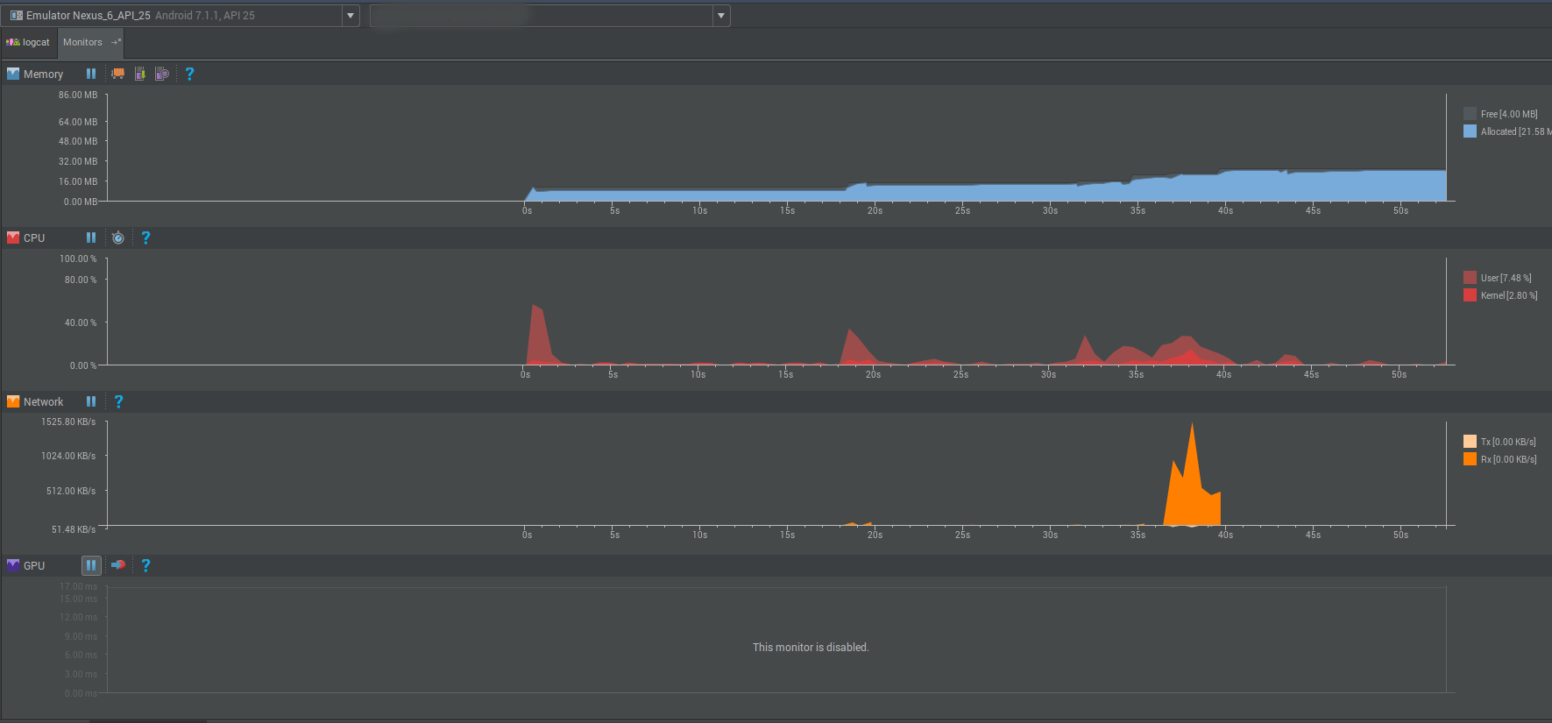Expand the Emulator Nexus_6_API_25 device dropdown
This screenshot has height=723, width=1552.
click(351, 16)
